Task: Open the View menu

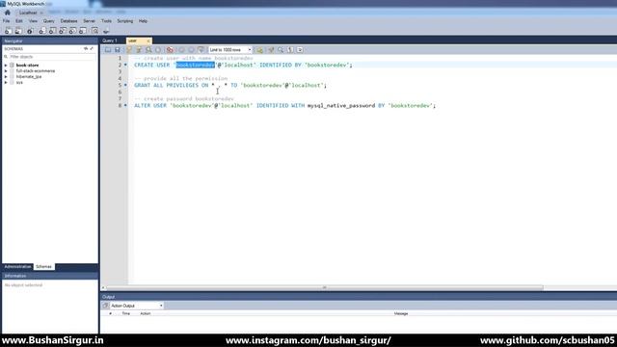Action: pyautogui.click(x=33, y=21)
